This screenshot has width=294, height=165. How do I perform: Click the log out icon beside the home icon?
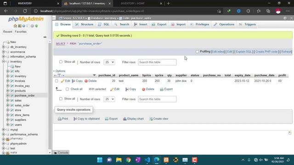(x=19, y=26)
